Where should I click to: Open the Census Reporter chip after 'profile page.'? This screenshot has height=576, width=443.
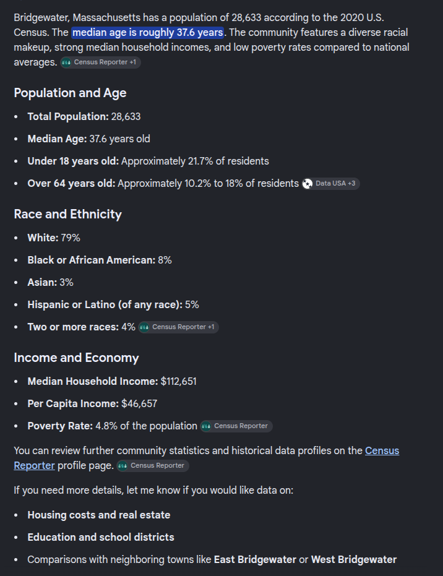tap(153, 466)
